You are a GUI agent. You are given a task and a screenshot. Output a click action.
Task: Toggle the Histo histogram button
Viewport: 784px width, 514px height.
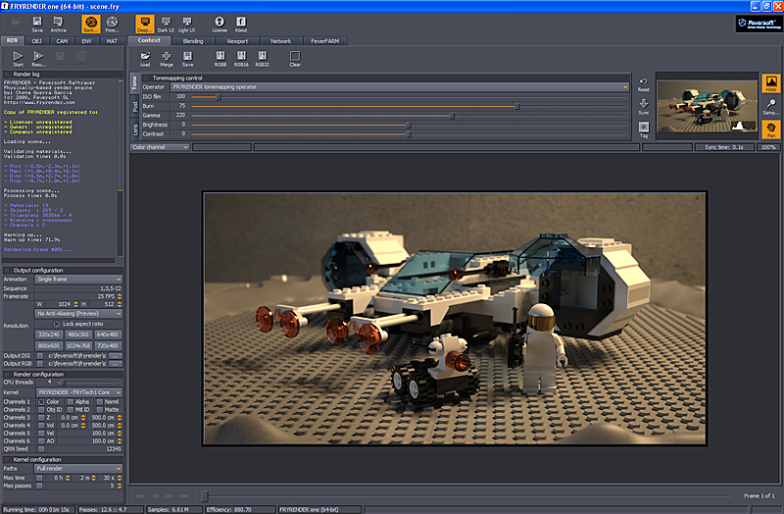[770, 85]
